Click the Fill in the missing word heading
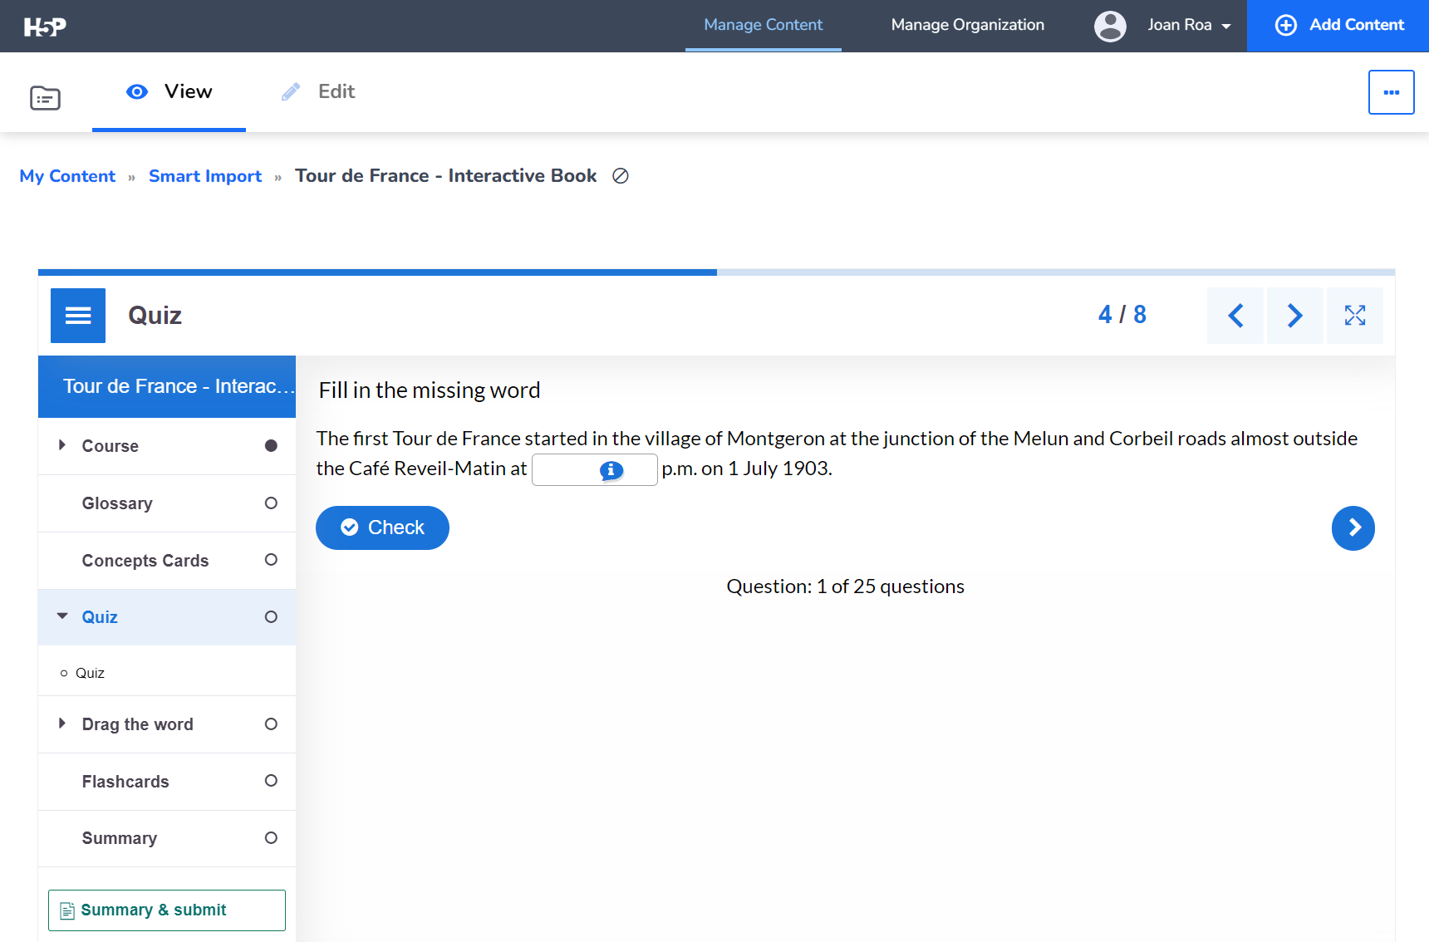 click(x=430, y=390)
